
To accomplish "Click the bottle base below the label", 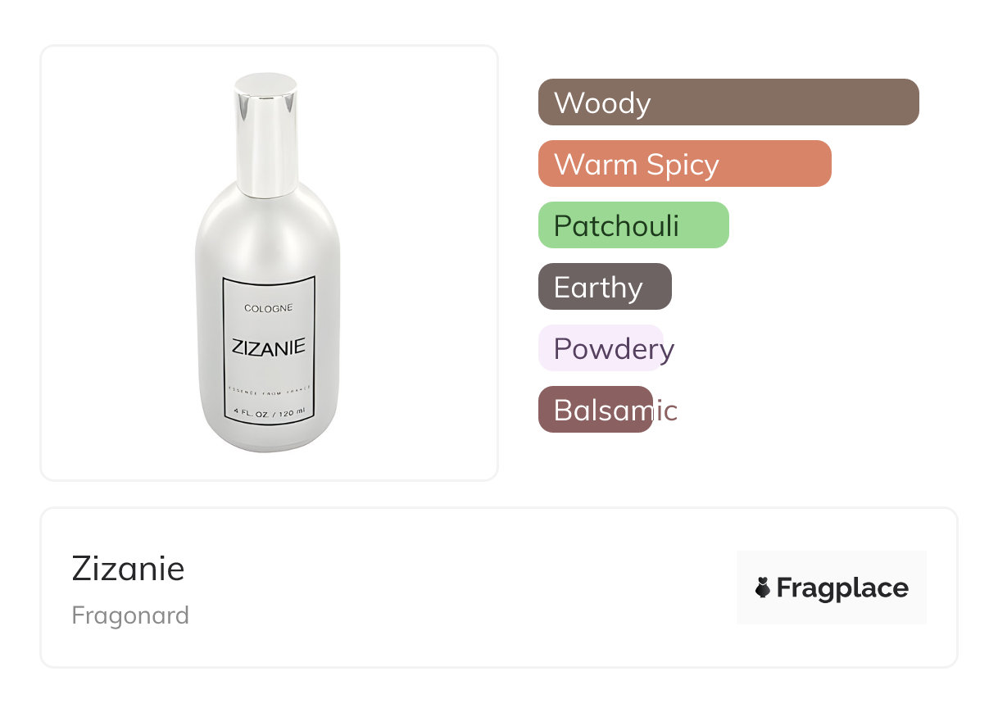I will click(x=269, y=438).
